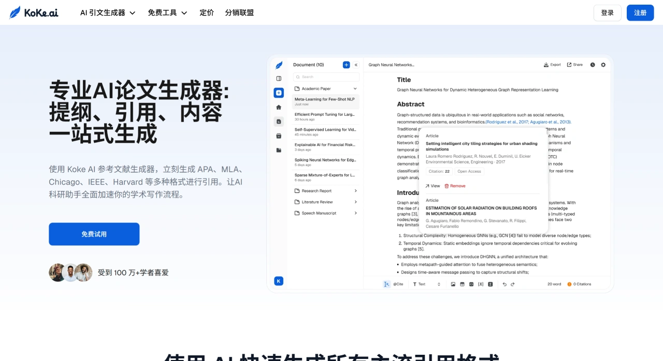
Task: Click the blue add document plus icon
Action: (346, 65)
